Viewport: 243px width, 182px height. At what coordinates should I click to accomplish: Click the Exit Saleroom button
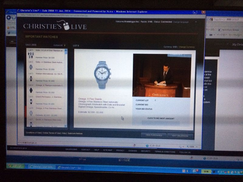pyautogui.click(x=180, y=136)
